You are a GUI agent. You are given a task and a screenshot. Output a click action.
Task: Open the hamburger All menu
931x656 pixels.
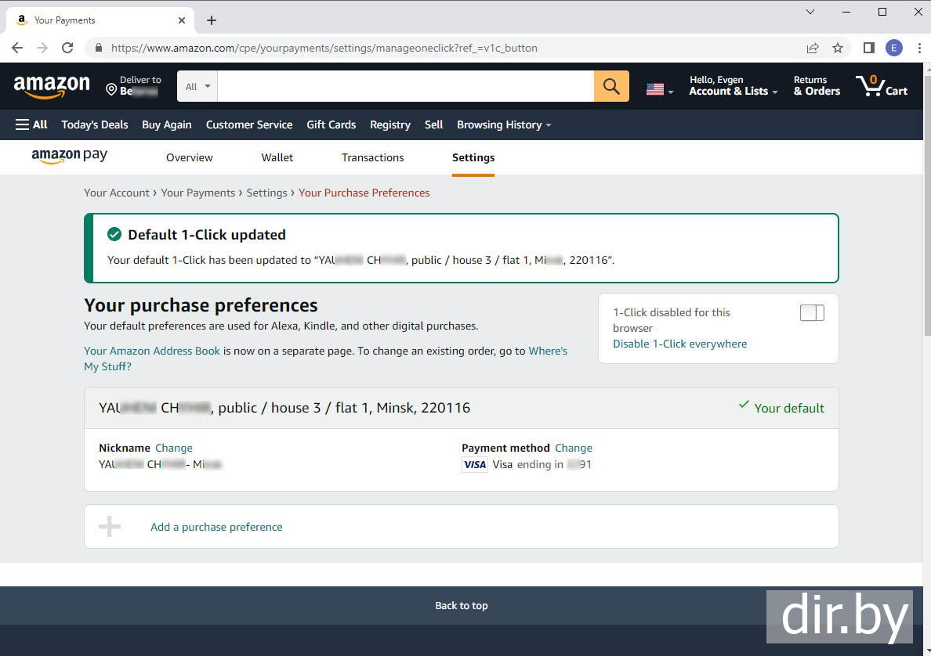point(31,124)
